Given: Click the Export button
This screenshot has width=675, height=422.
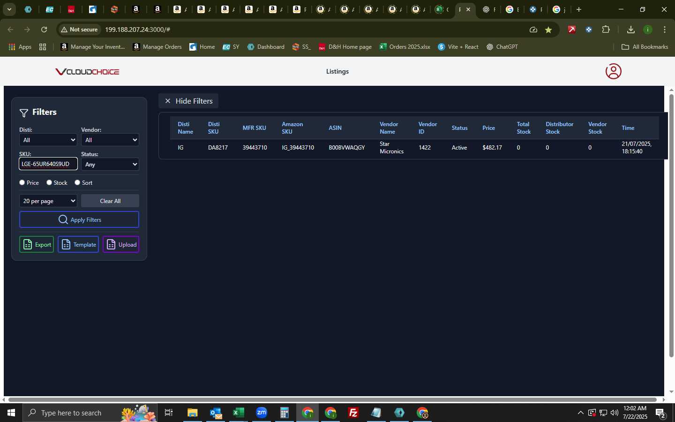Looking at the screenshot, I should (37, 244).
